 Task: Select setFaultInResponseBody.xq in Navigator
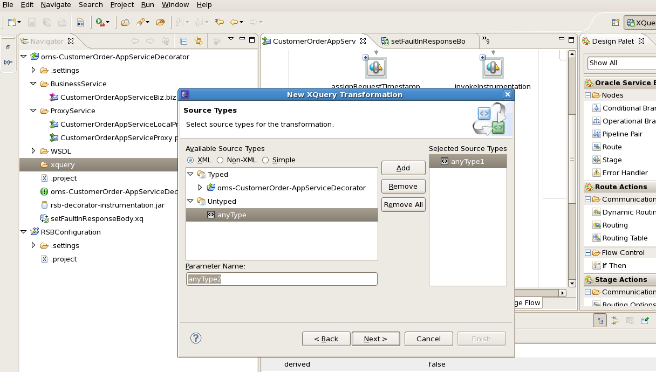[97, 218]
